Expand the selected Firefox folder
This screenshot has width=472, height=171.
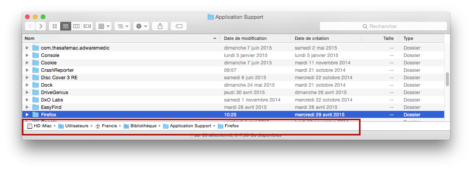(27, 115)
